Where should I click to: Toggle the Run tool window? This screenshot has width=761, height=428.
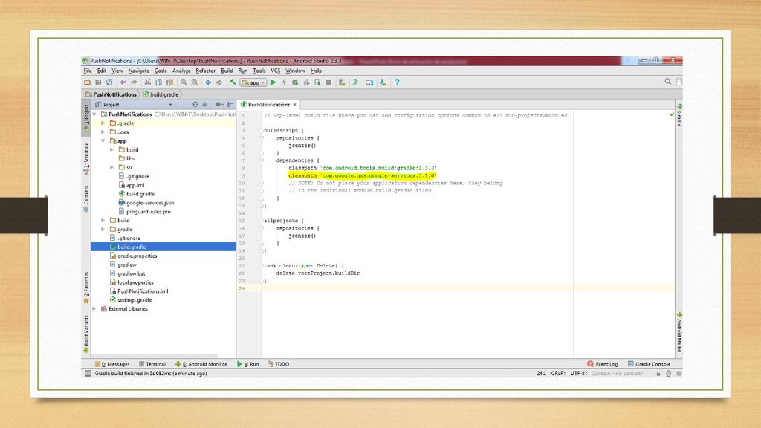click(248, 364)
